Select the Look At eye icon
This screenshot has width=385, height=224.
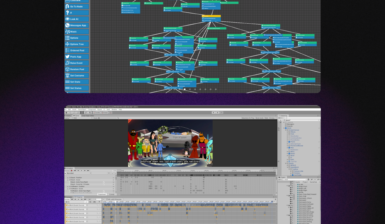point(68,19)
